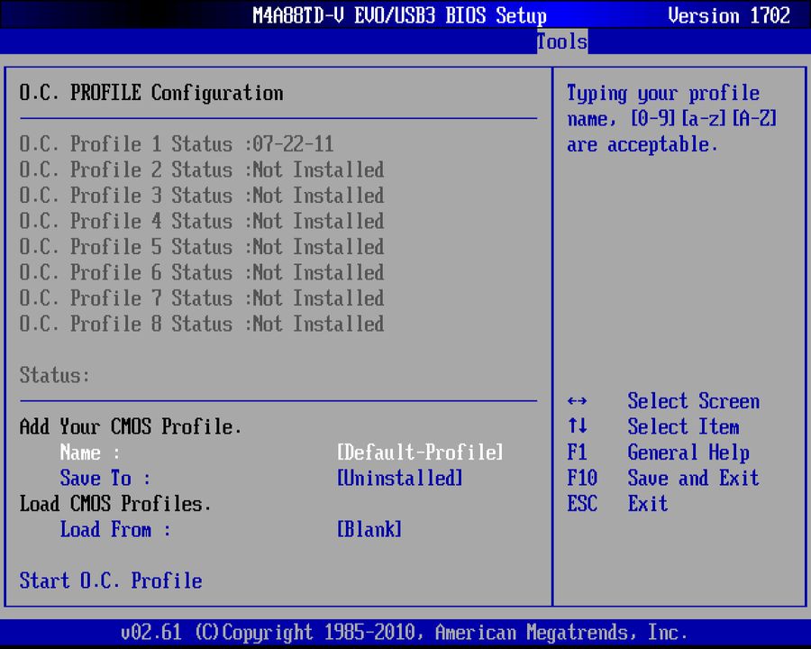811x649 pixels.
Task: Select the Name field showing Default-Profile
Action: pyautogui.click(x=419, y=452)
